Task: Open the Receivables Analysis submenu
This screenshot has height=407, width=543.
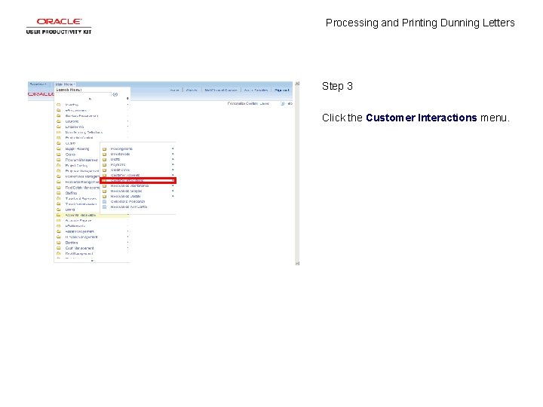Action: coord(127,191)
